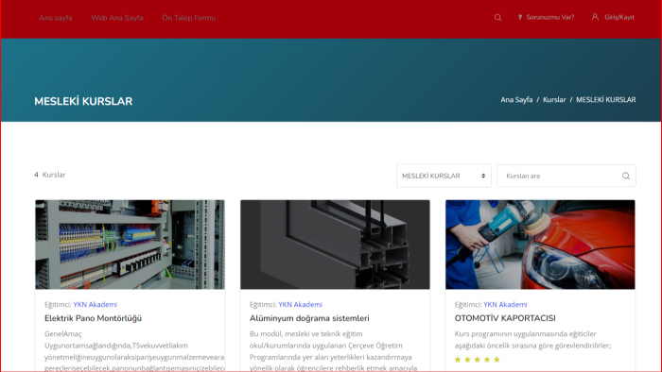The image size is (662, 372).
Task: Open the Alüminyum doğrama sistemleri course title
Action: coord(309,318)
